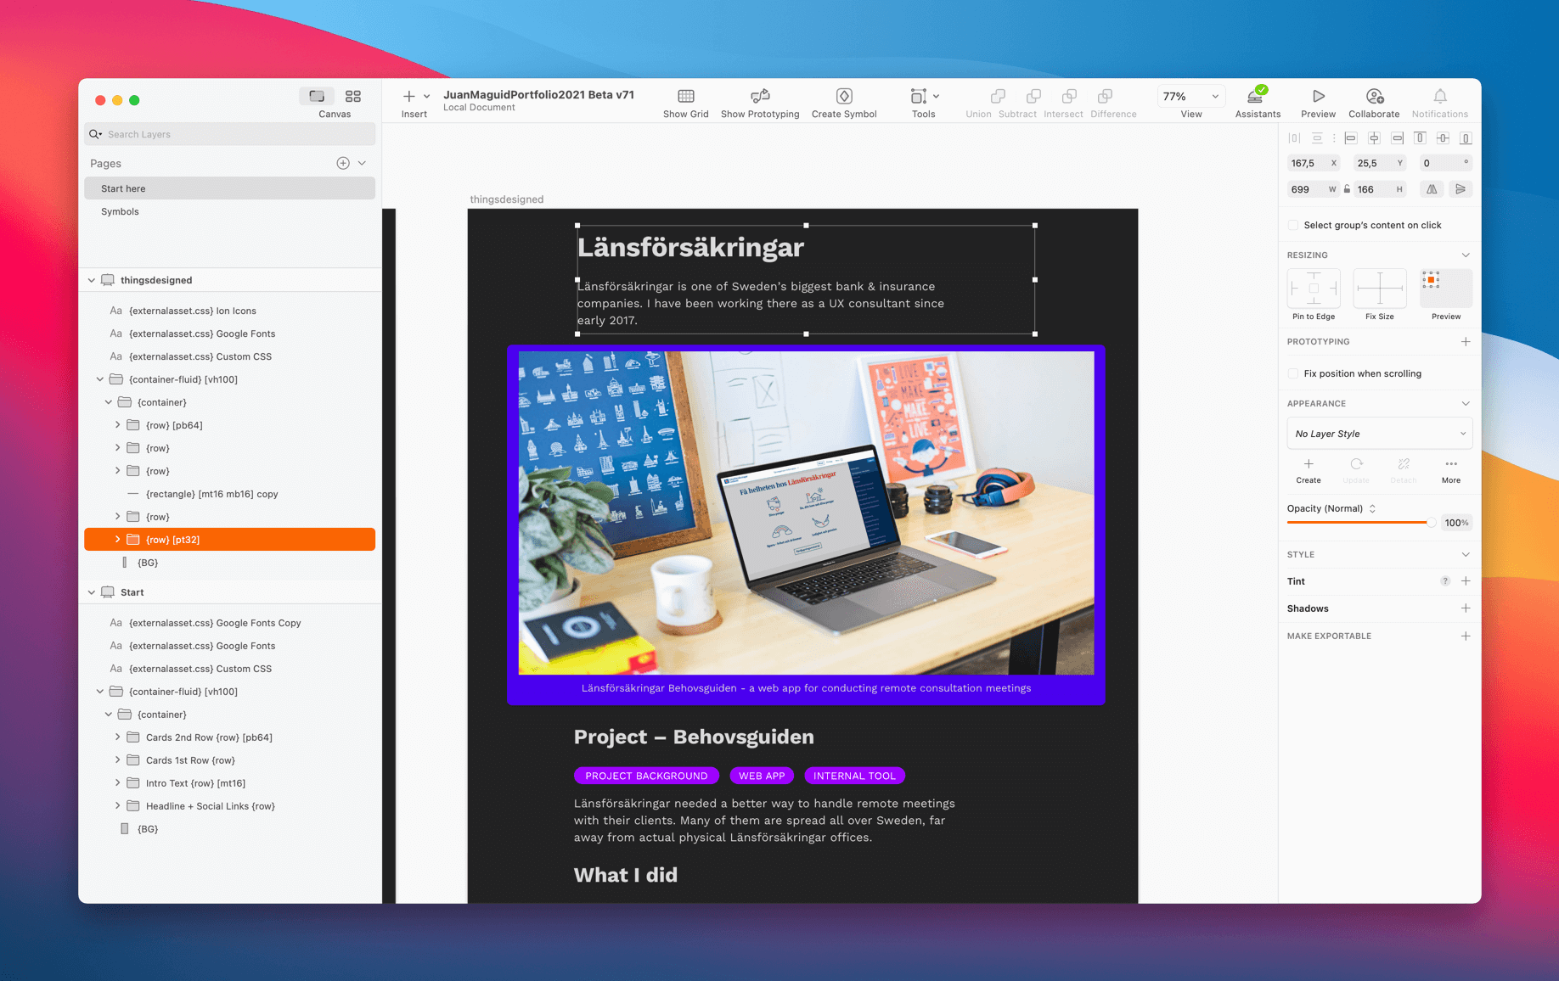Image resolution: width=1559 pixels, height=981 pixels.
Task: Toggle the Fix Size control
Action: pos(1380,289)
